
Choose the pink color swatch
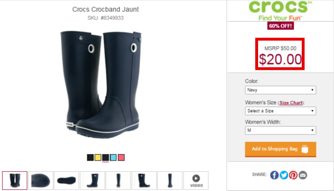point(121,157)
